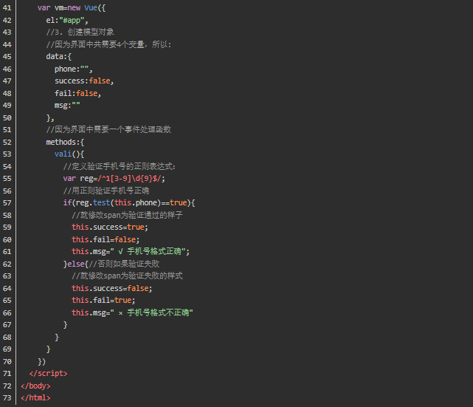Click the closing </script> tag

pos(46,374)
